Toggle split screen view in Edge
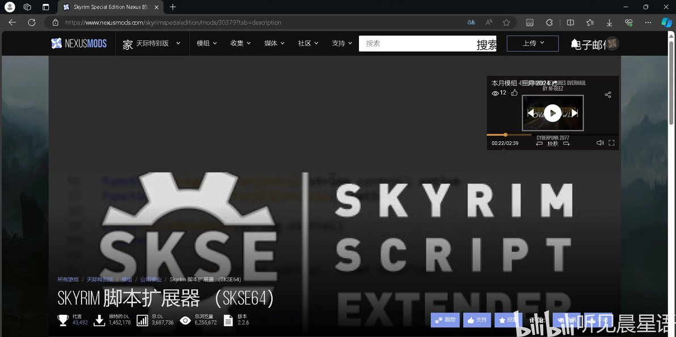The width and height of the screenshot is (676, 337). (x=571, y=23)
